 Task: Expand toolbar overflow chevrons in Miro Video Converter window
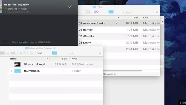pos(100,53)
